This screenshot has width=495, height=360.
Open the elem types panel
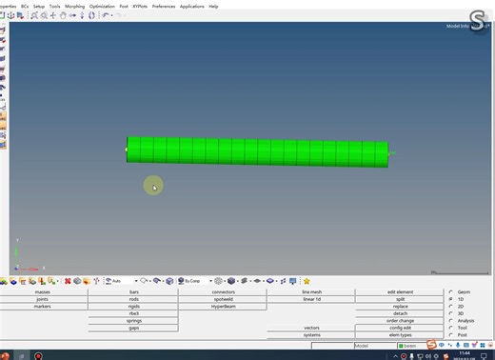[x=400, y=335]
